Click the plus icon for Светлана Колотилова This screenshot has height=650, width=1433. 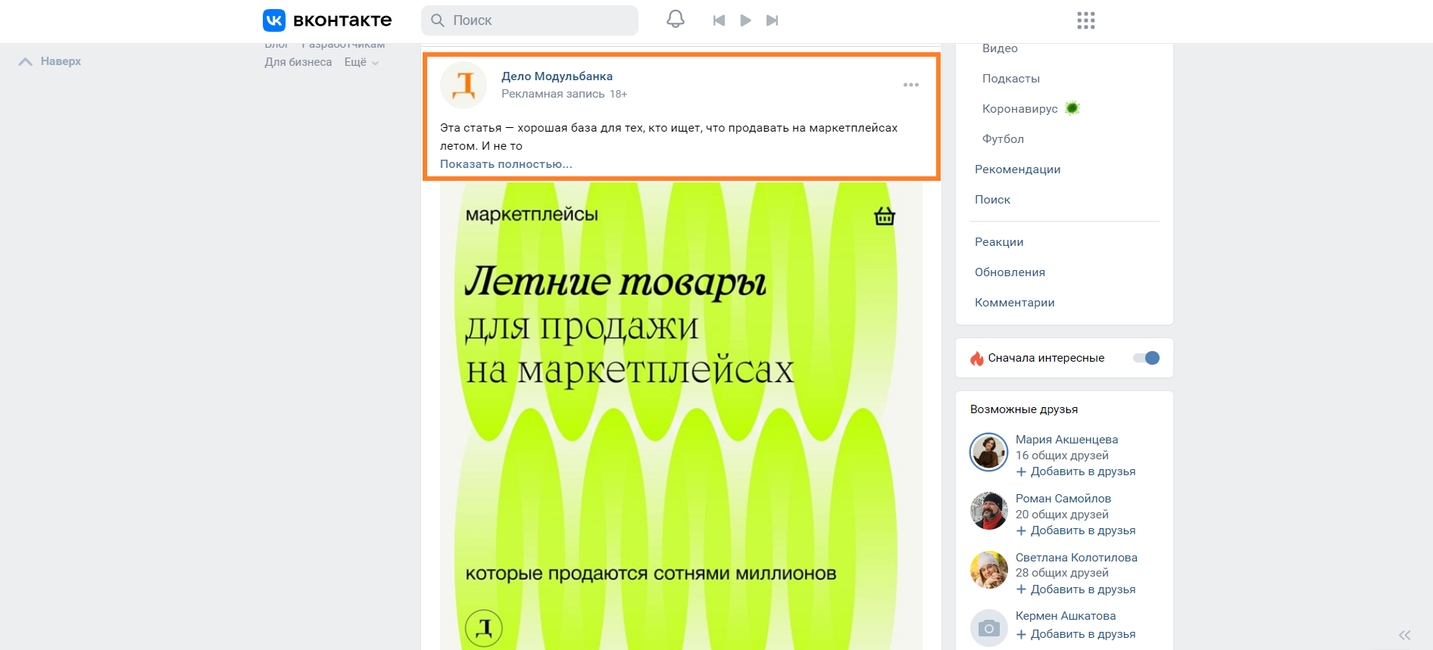[x=1021, y=589]
